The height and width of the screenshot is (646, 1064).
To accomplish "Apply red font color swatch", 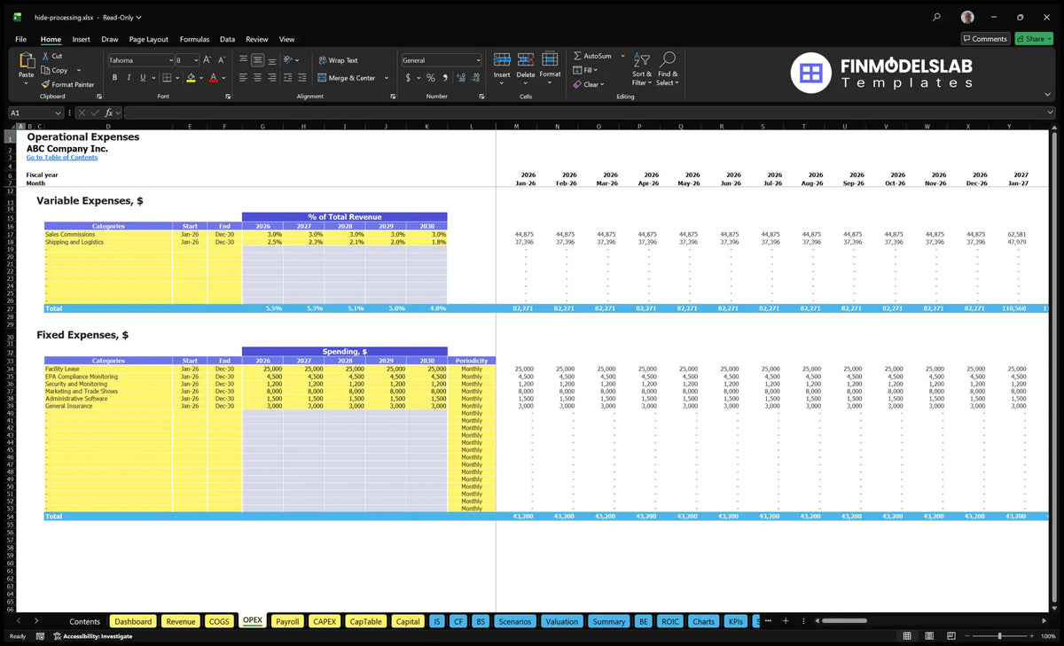I will point(213,78).
